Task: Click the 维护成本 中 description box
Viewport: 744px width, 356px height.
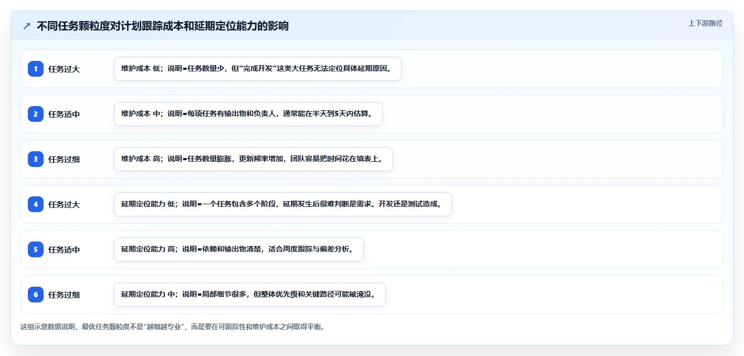Action: point(248,114)
